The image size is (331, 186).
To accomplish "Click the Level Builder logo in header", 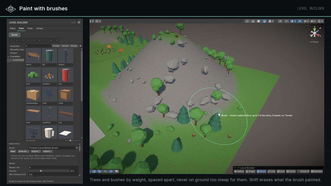I will point(11,9).
